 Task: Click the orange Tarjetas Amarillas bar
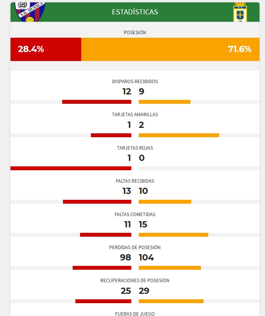179,135
